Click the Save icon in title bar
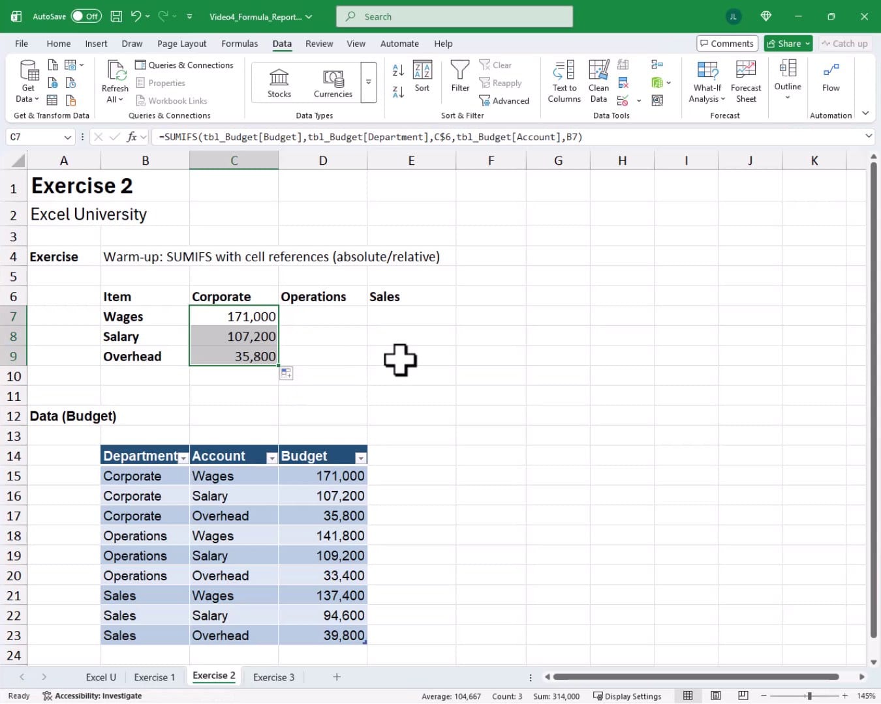This screenshot has height=704, width=881. point(116,17)
